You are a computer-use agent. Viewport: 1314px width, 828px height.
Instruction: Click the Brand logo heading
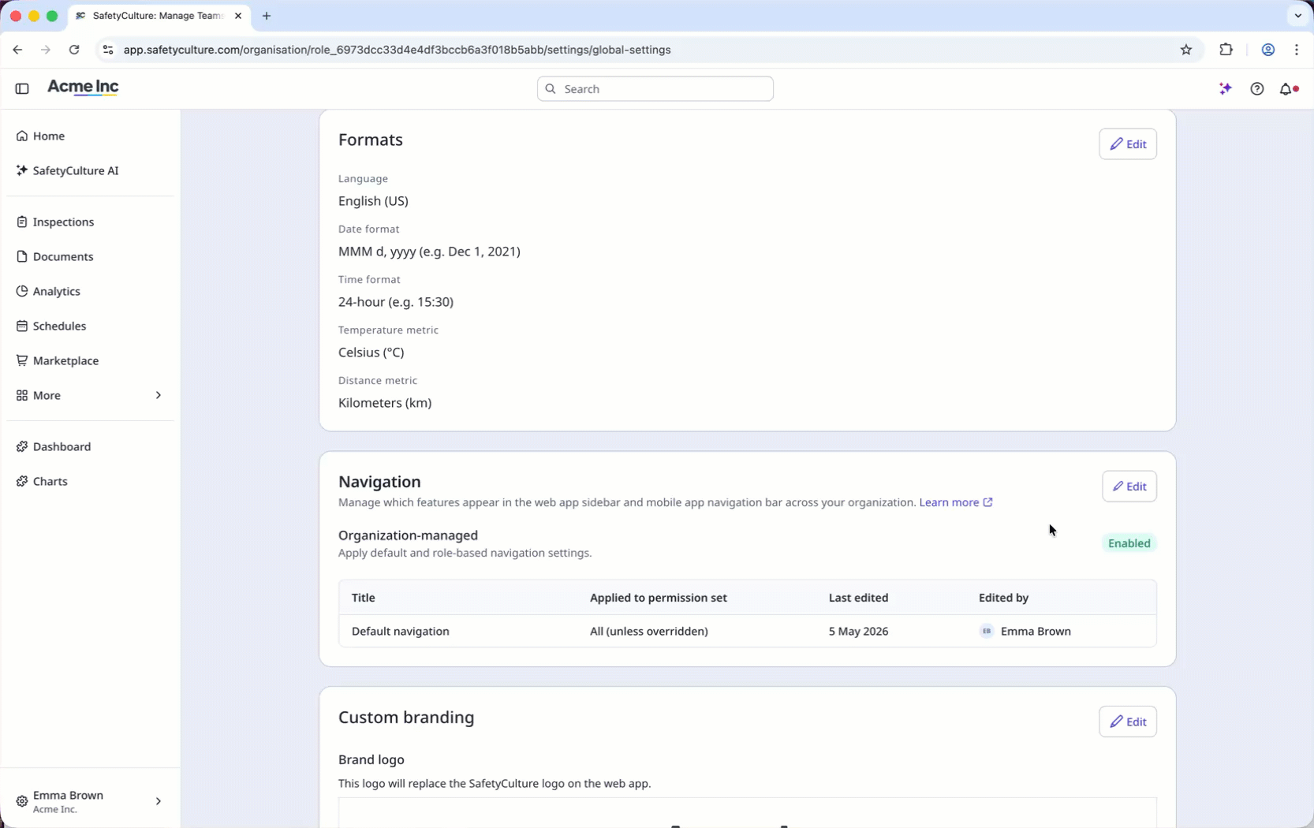(x=371, y=759)
